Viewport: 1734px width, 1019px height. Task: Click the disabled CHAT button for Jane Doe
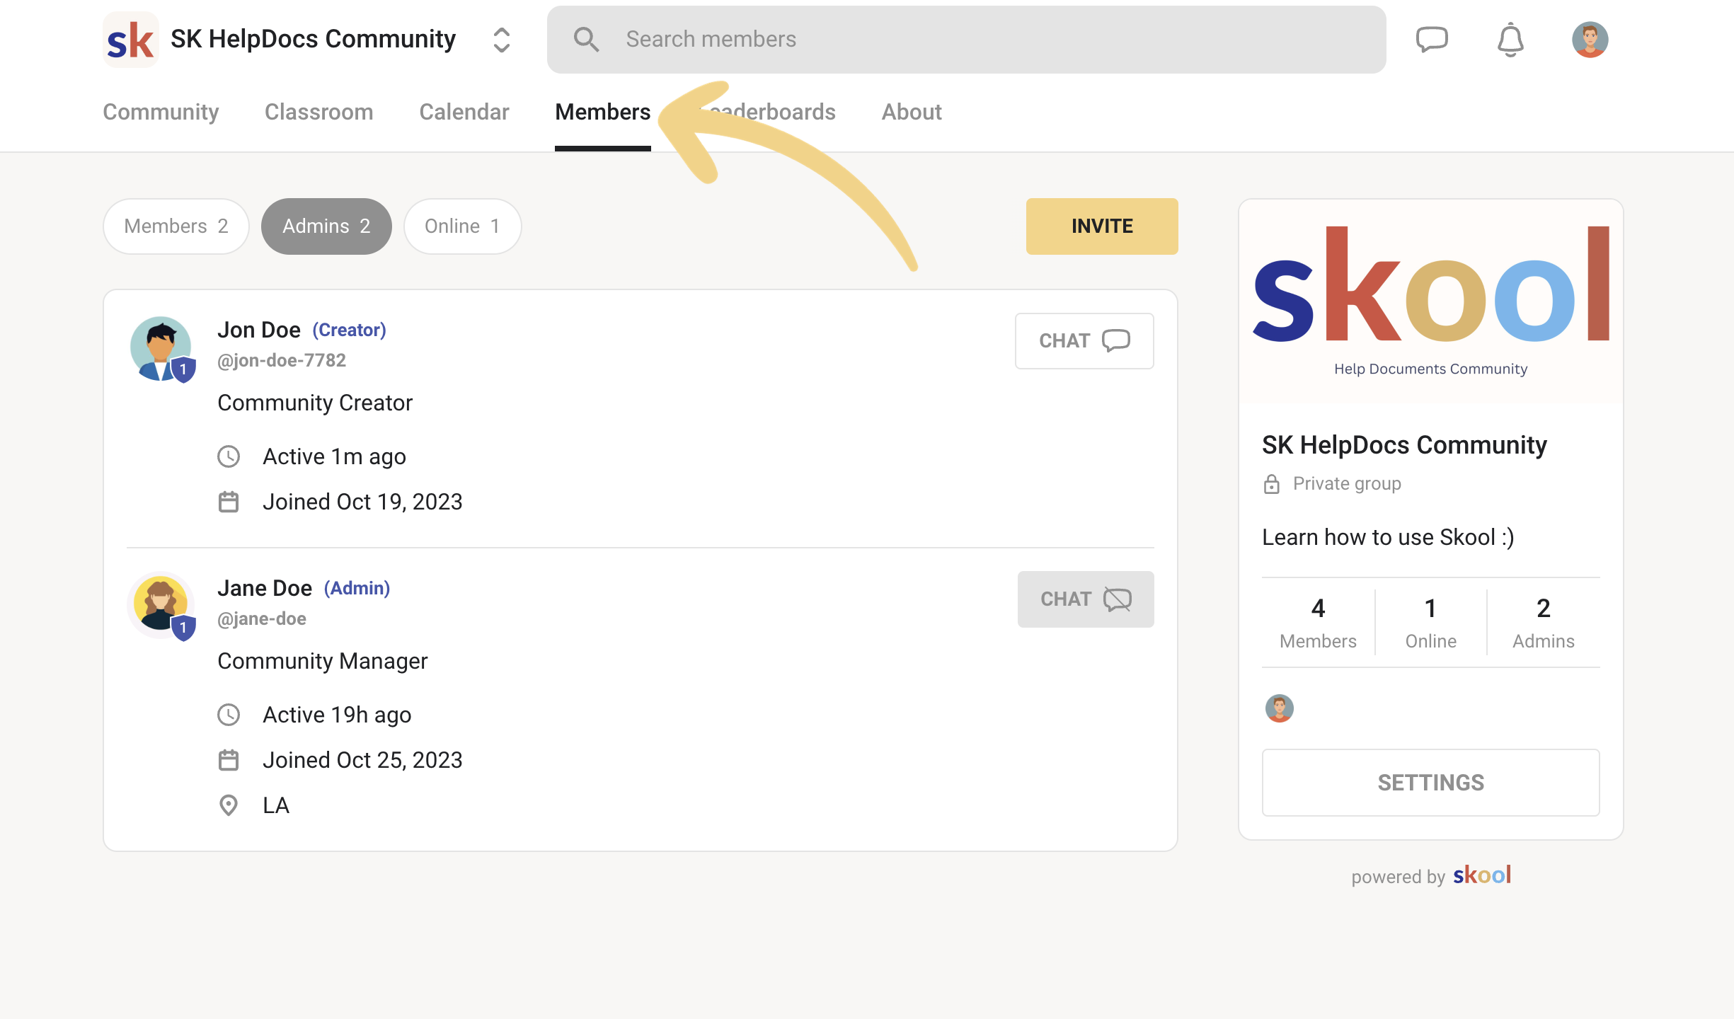coord(1086,599)
